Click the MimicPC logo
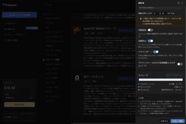Viewport: 186px width, 124px height. (x=10, y=5)
